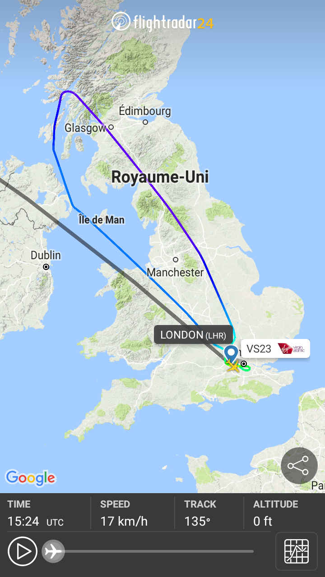Select the Manchester city marker dot
Screen dimensions: 325x577
point(176,260)
